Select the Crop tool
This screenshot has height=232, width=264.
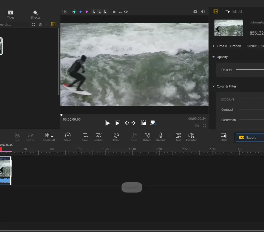(85, 137)
